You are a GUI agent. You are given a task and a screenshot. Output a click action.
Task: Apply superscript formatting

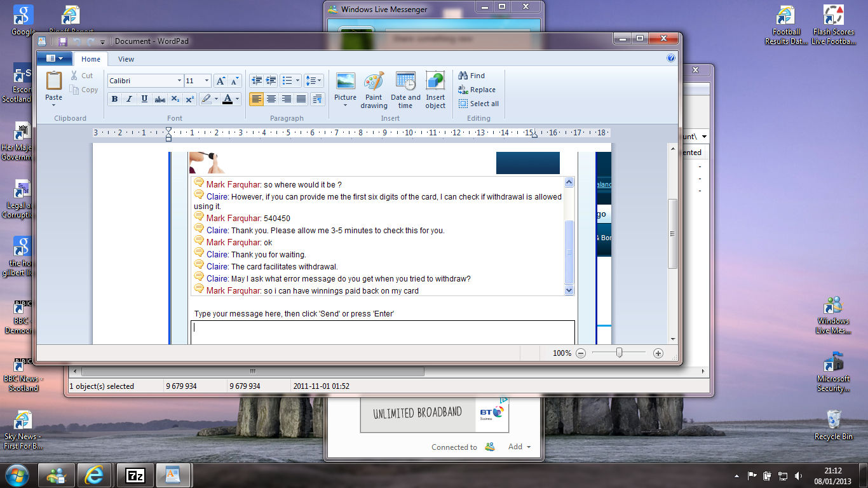190,99
